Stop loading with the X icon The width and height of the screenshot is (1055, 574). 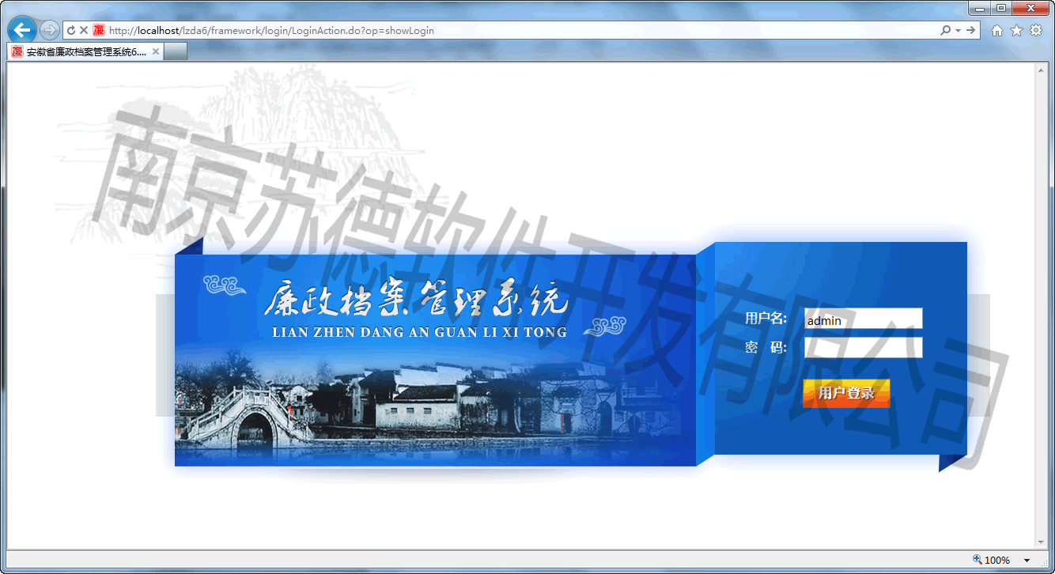coord(84,30)
